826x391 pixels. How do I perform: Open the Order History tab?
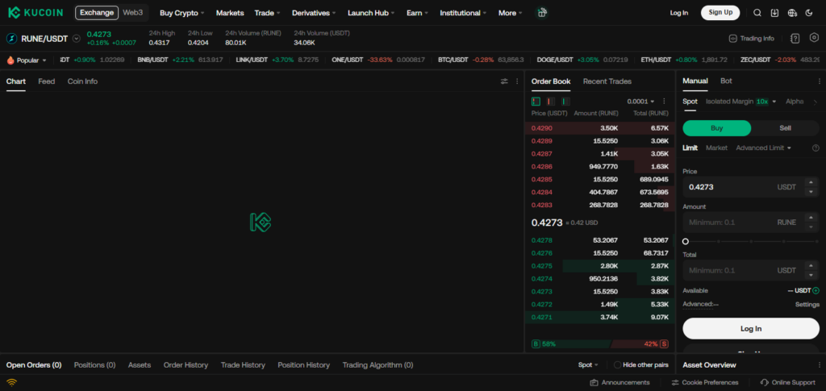tap(186, 364)
